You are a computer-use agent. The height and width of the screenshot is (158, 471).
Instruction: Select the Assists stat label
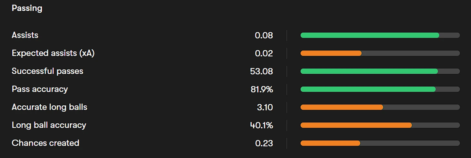coord(25,35)
